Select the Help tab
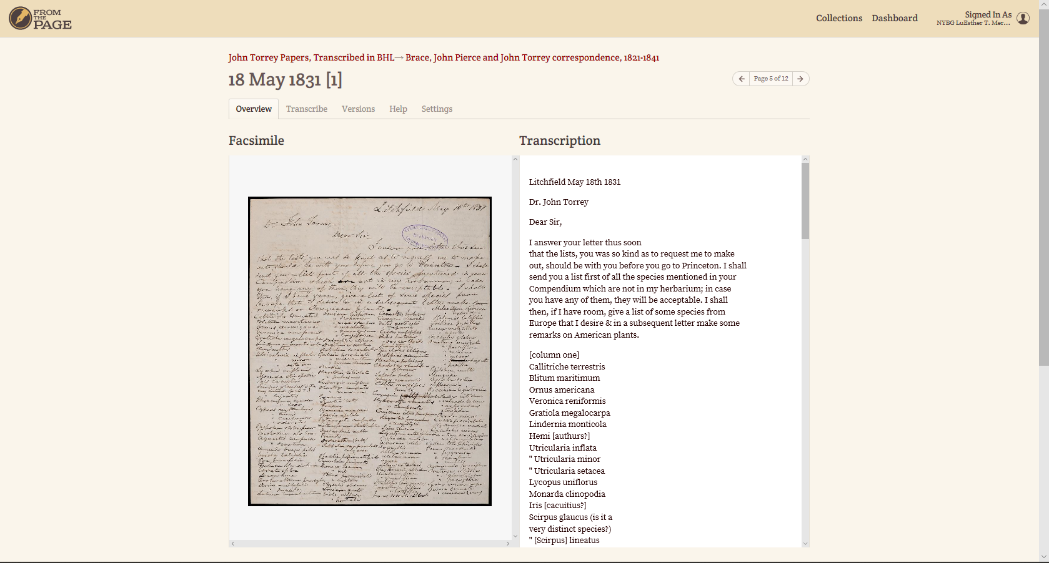The width and height of the screenshot is (1049, 563). coord(398,109)
